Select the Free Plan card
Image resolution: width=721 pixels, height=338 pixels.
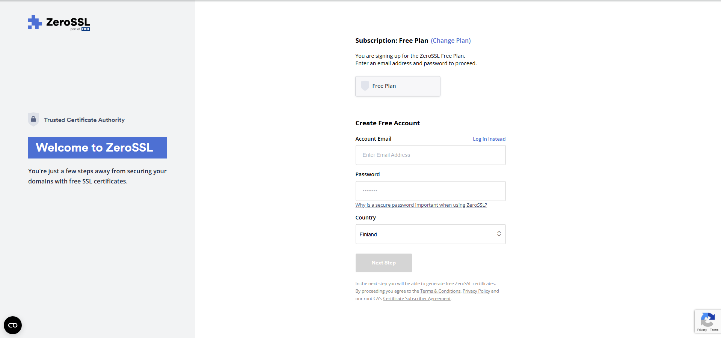coord(398,86)
